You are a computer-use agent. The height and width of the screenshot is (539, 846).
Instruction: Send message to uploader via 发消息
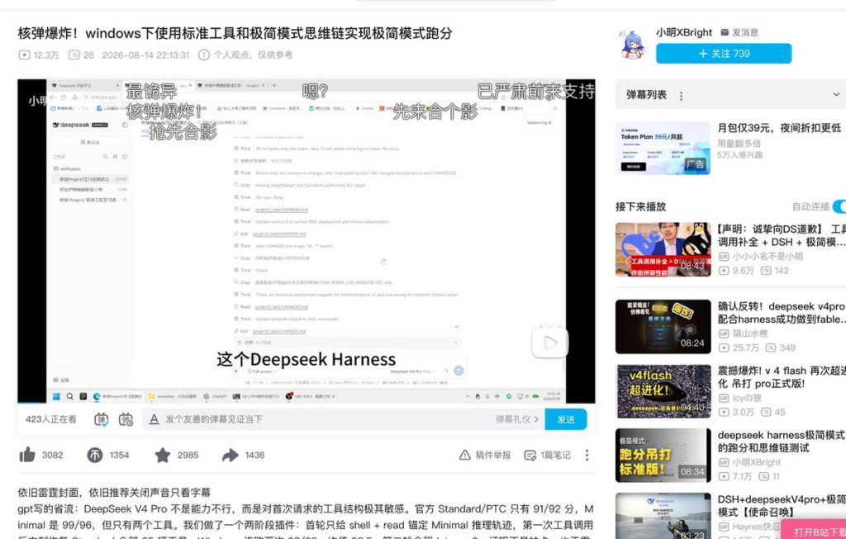(x=739, y=32)
